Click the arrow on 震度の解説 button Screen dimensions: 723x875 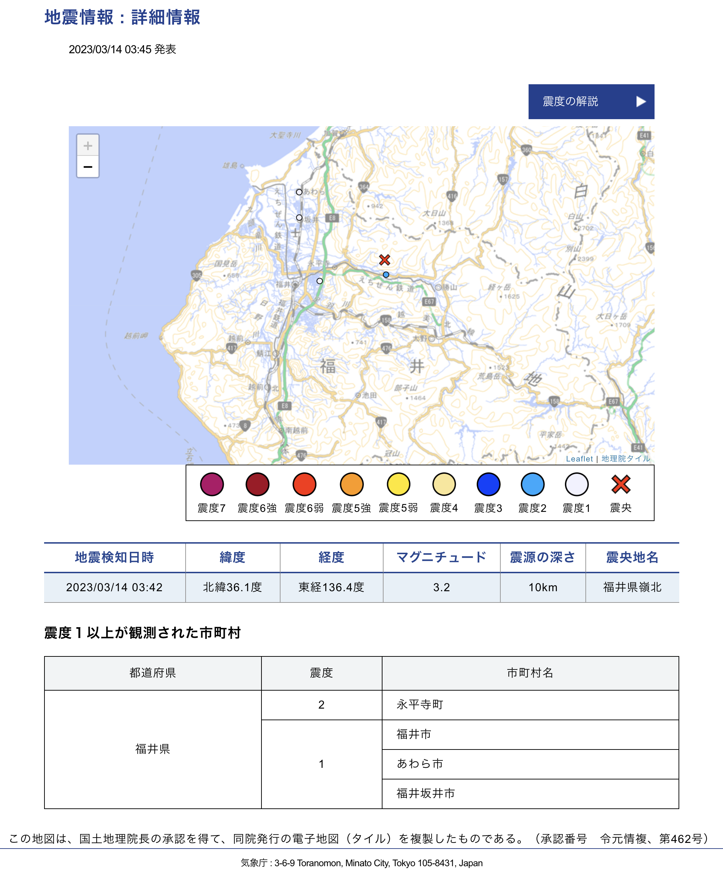(x=641, y=102)
